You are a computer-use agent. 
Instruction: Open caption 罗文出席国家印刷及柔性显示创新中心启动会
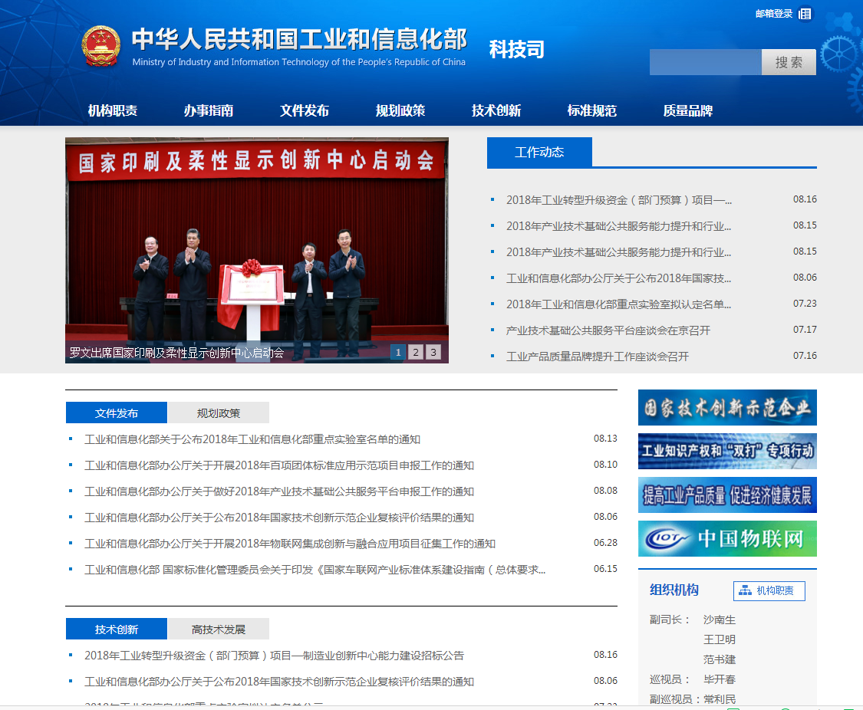[x=176, y=353]
